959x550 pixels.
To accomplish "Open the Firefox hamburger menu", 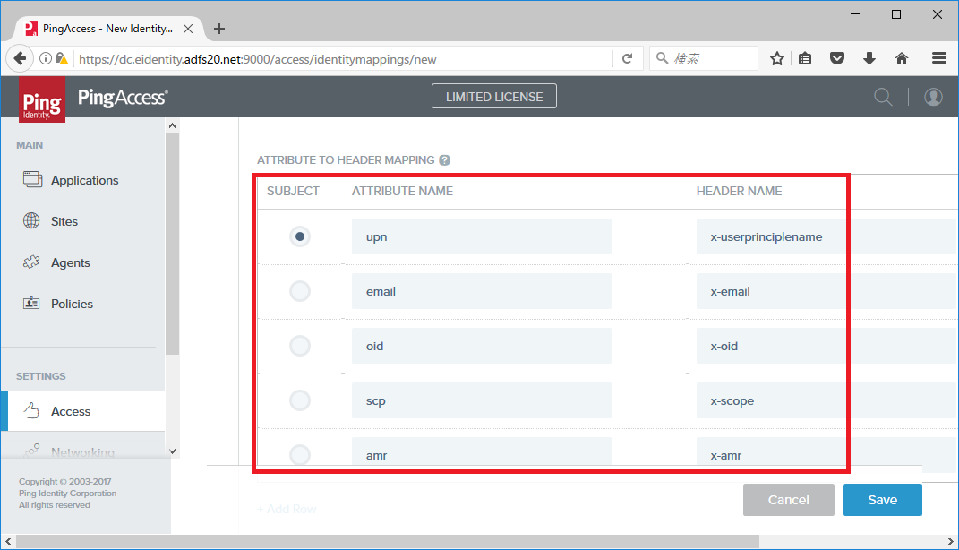I will coord(938,57).
